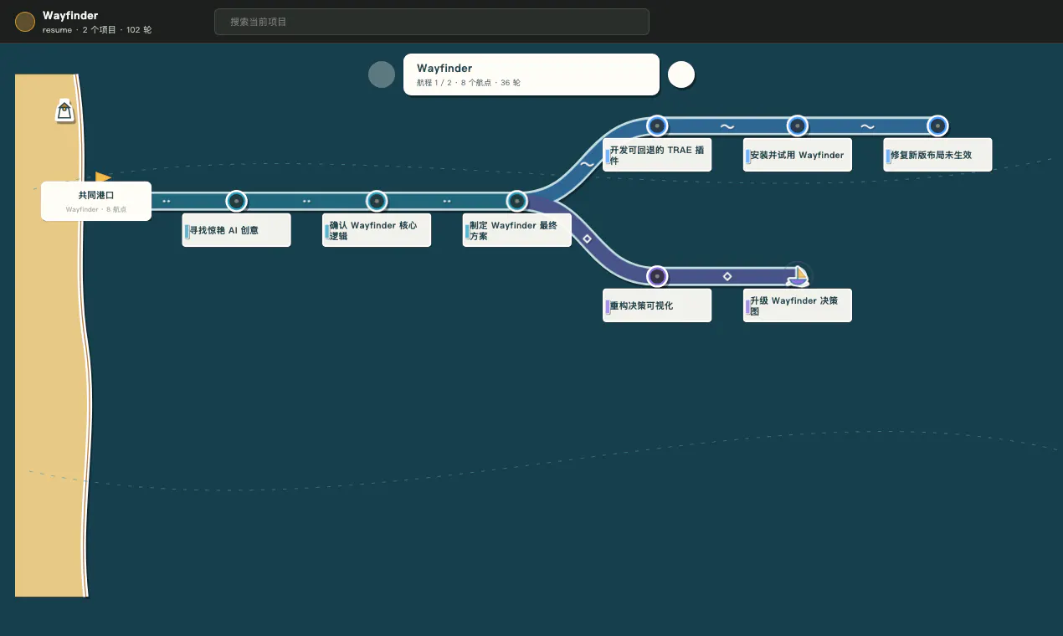
Task: Select waypoint node above 开发可回退的 TRAE 插件
Action: click(x=658, y=126)
